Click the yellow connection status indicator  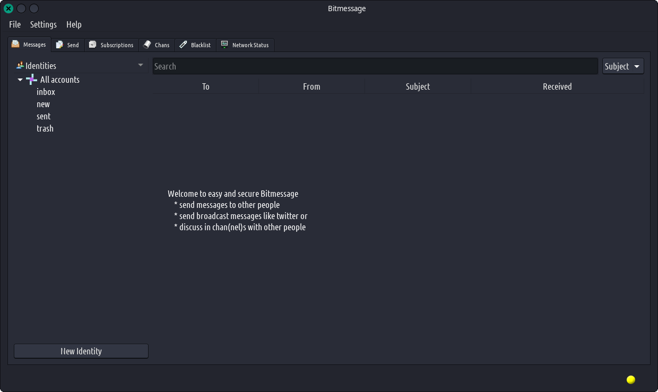(x=630, y=379)
